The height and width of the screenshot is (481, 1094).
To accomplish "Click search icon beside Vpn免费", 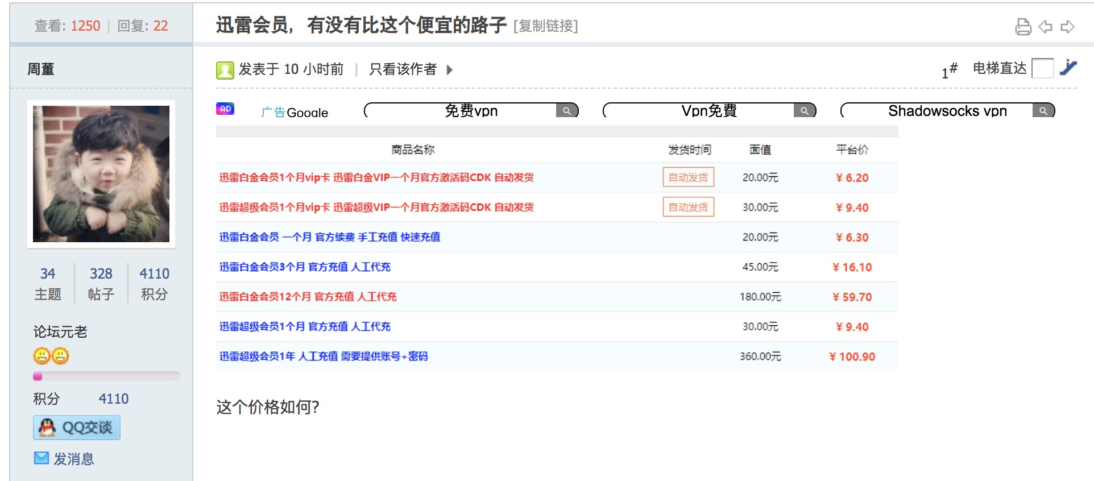I will click(x=805, y=111).
